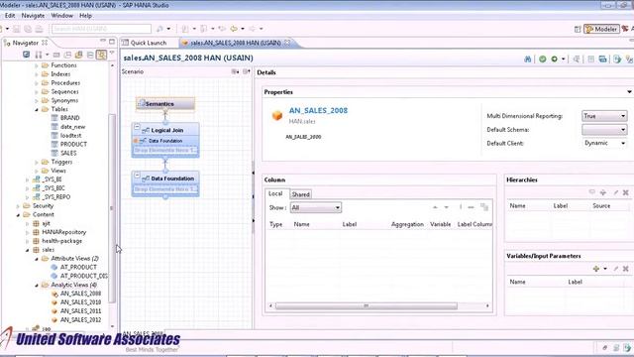Select the AN_SALES_2011 analytic view
Screen dimensions: 634x357
80,311
